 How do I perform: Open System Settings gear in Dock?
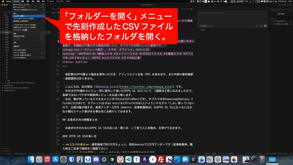point(63,159)
